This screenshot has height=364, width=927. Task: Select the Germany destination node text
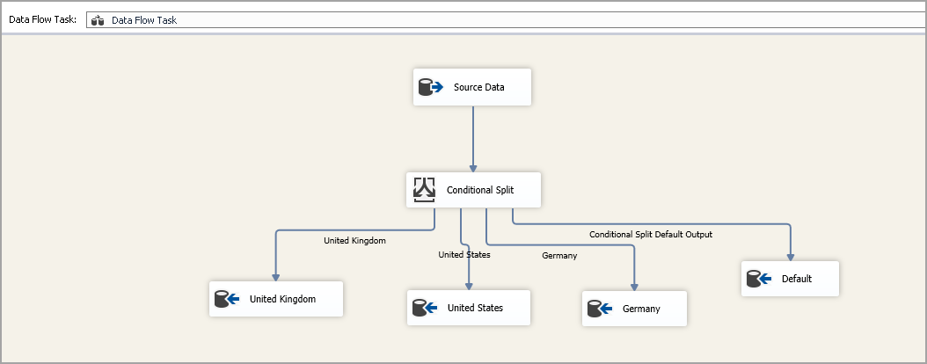[x=640, y=309]
